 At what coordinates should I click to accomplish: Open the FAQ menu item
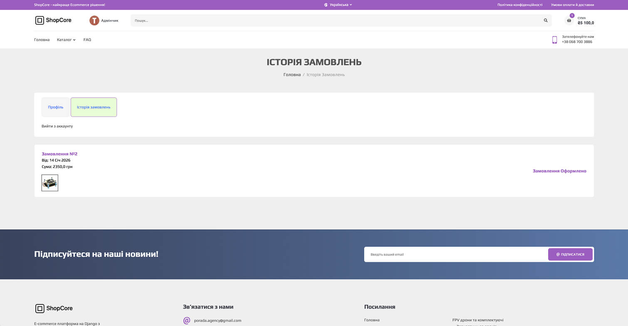(87, 40)
